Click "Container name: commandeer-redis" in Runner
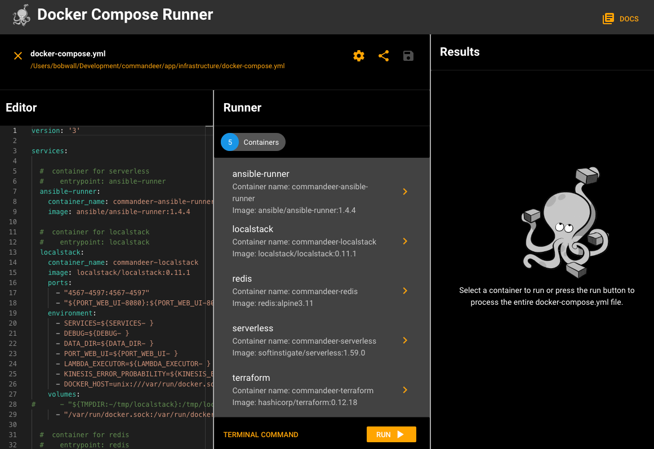The height and width of the screenshot is (449, 654). pyautogui.click(x=295, y=292)
